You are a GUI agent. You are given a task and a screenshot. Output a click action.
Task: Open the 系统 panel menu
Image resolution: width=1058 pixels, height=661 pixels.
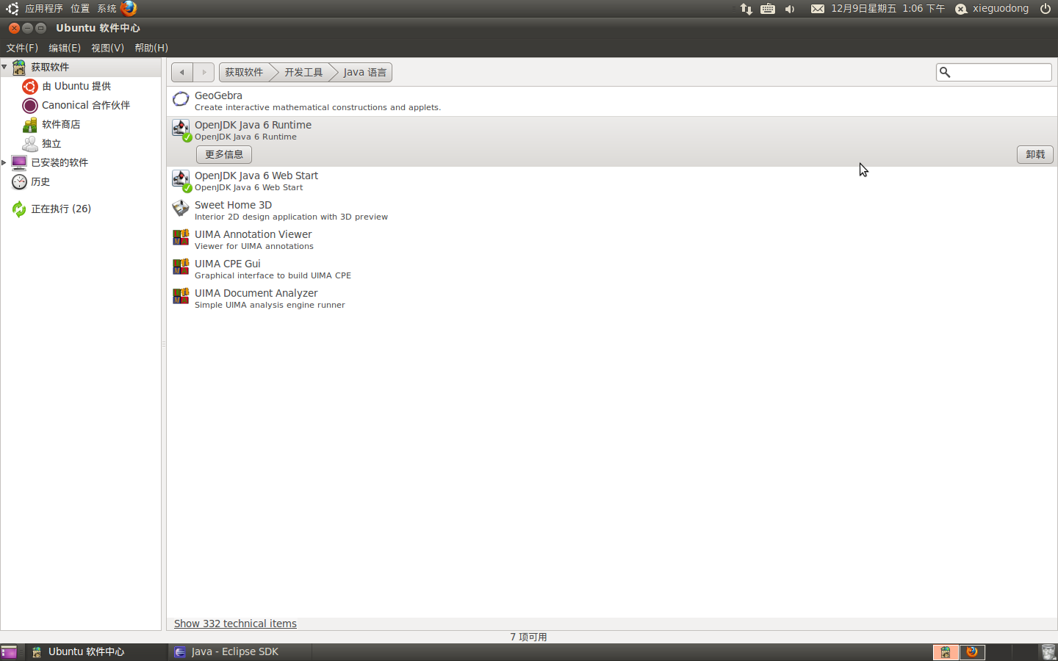pyautogui.click(x=107, y=9)
